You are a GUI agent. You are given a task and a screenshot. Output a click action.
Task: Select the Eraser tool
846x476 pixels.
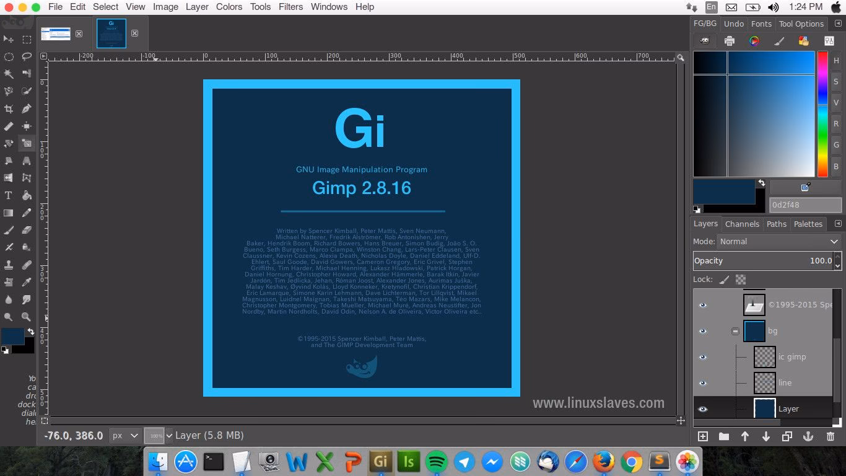[x=27, y=231]
